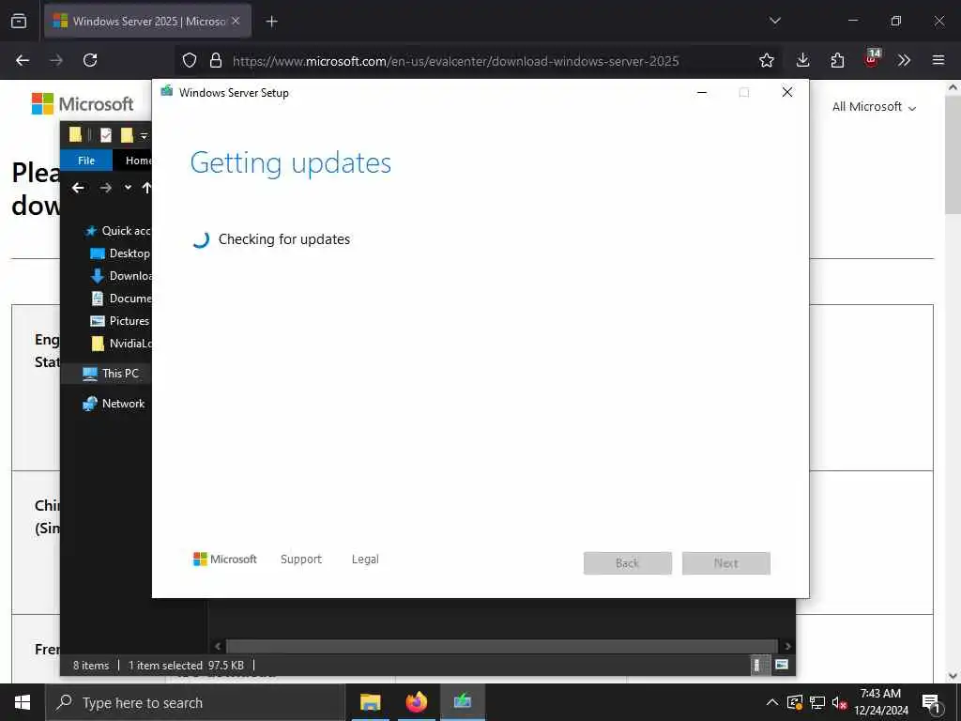The image size is (961, 721).
Task: Open network tray icon
Action: (x=817, y=702)
